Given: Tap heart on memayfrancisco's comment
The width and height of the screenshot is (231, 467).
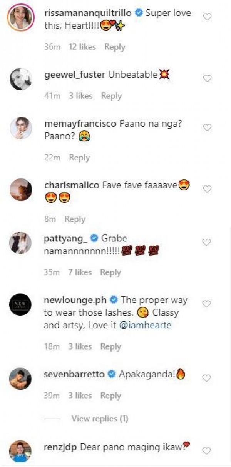Looking at the screenshot, I should click(x=207, y=128).
